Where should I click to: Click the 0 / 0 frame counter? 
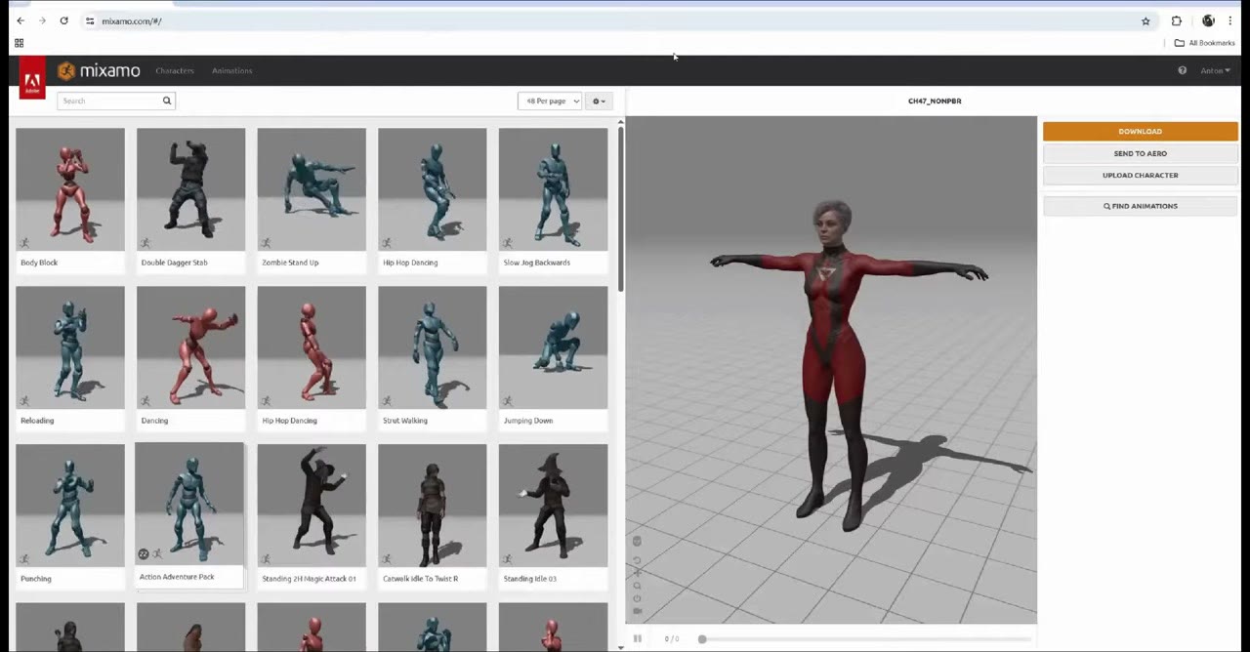point(672,639)
